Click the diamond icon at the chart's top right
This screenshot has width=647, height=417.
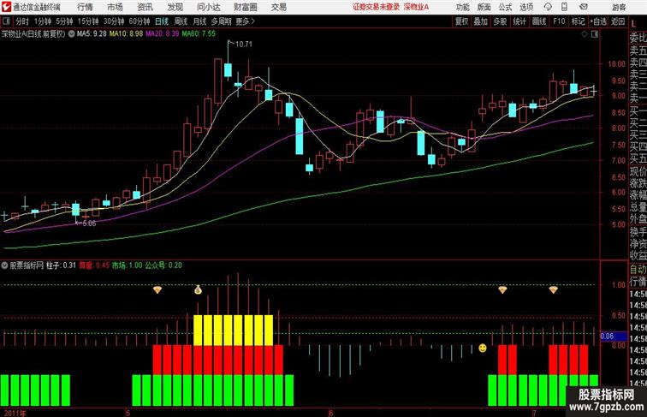pos(585,34)
